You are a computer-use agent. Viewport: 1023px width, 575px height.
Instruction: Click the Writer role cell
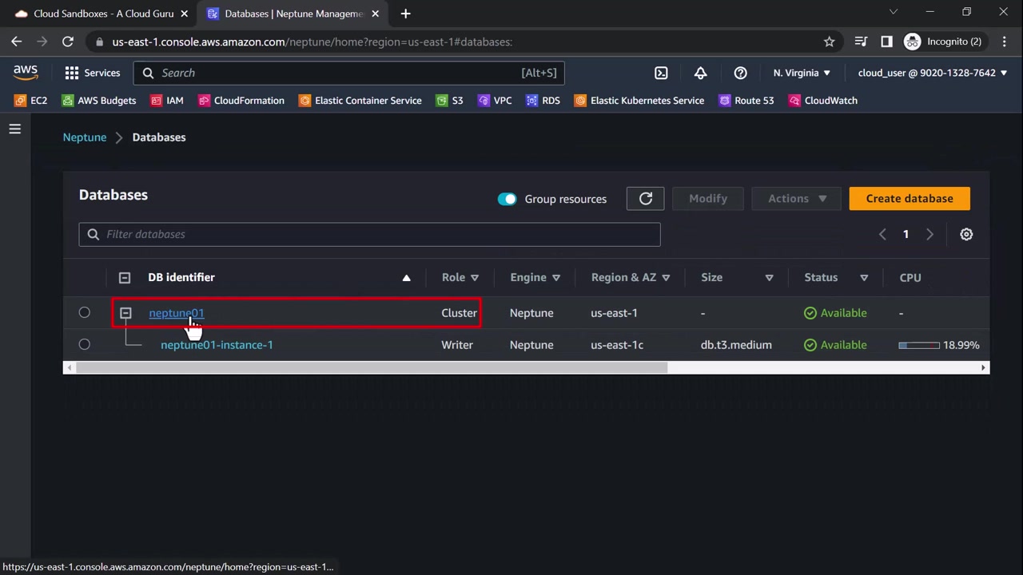[x=457, y=345]
